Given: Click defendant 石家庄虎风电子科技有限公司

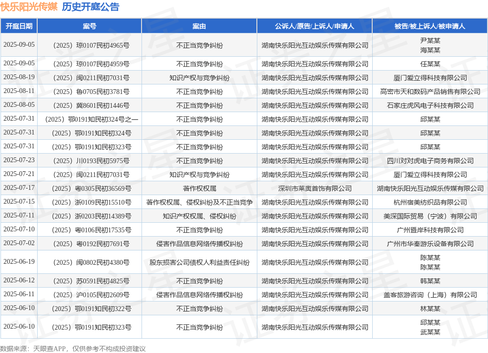Looking at the screenshot, I should pos(430,105).
